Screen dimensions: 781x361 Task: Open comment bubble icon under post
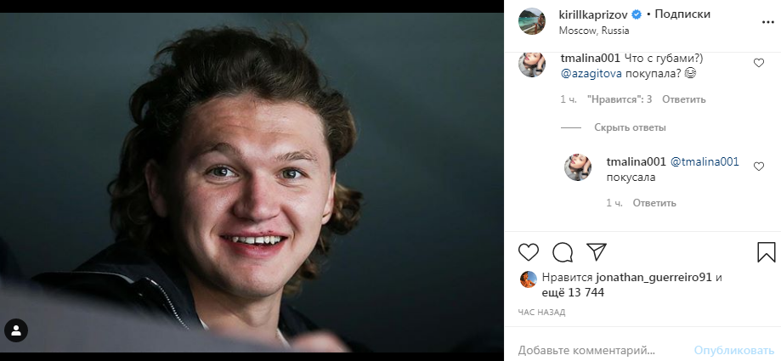coord(563,252)
